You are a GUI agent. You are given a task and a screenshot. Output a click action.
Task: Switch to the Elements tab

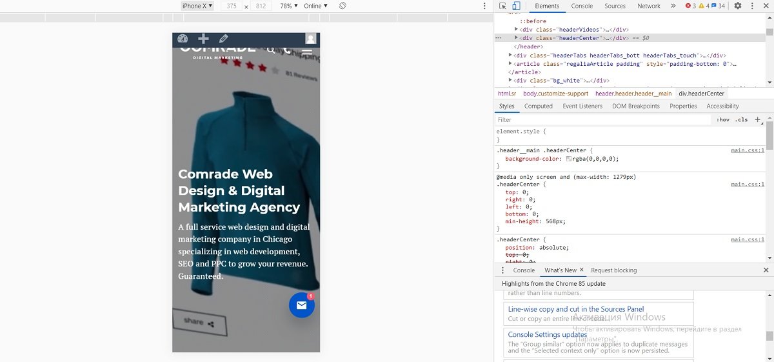click(x=547, y=6)
